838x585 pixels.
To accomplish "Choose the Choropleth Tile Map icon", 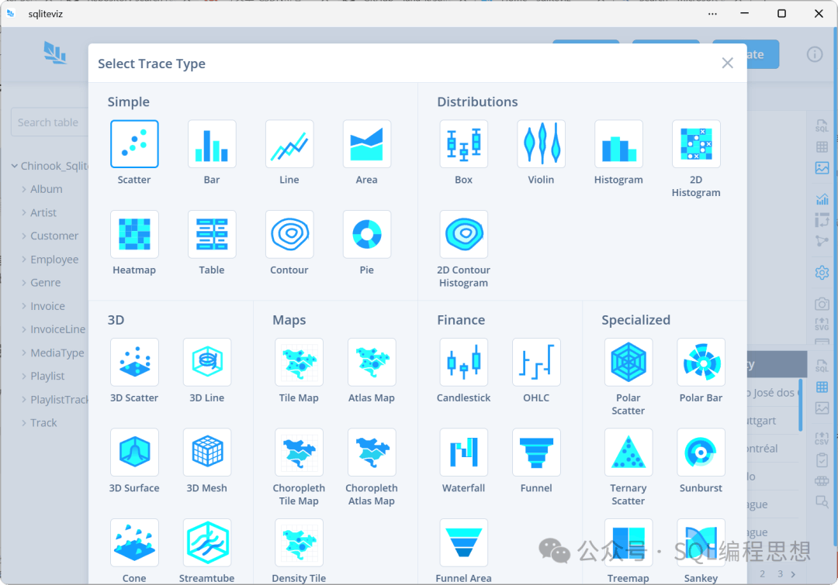I will point(299,453).
